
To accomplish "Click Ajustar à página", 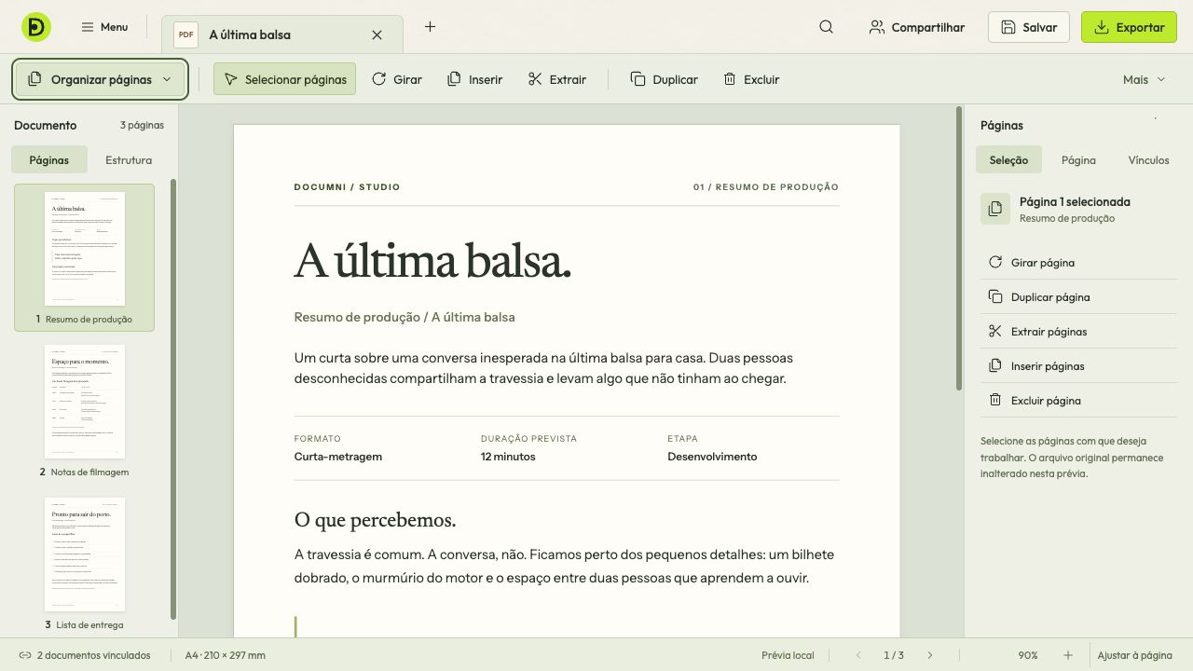I will point(1134,655).
